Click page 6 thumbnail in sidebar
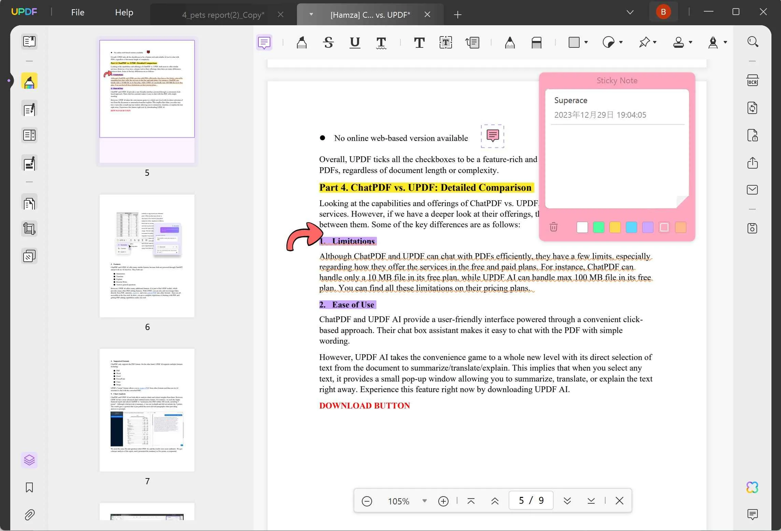 147,255
